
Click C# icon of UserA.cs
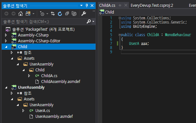pos(31,111)
